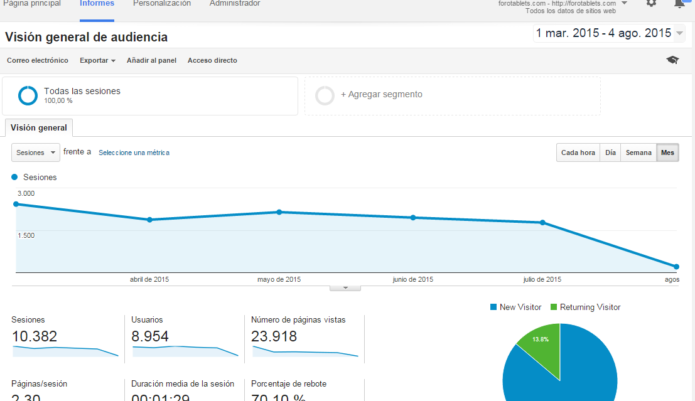Click the Todas las sesiones donut icon
Screen dimensions: 695x401
[x=28, y=96]
